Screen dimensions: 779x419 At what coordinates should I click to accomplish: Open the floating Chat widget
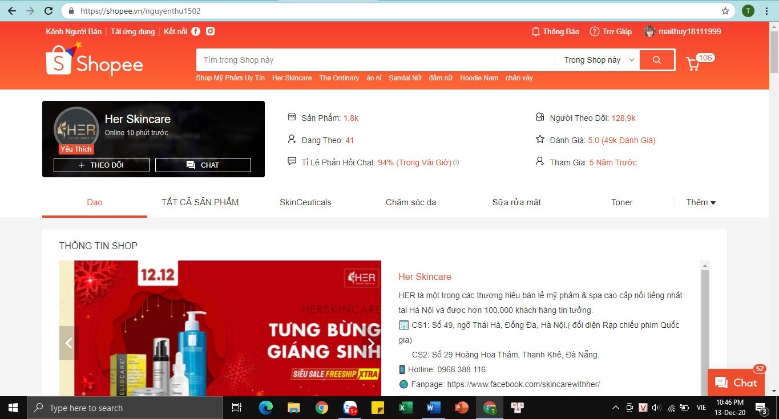[736, 383]
